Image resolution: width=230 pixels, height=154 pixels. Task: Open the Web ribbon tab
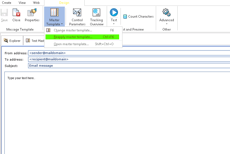(36, 3)
